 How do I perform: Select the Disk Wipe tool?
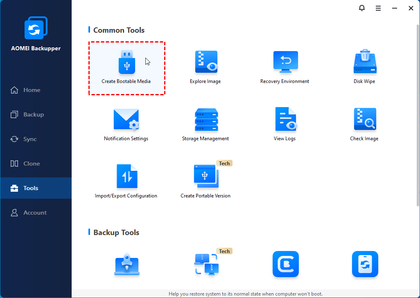364,63
